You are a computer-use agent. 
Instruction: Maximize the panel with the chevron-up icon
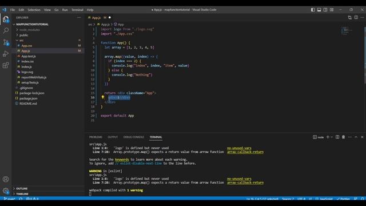(x=356, y=137)
